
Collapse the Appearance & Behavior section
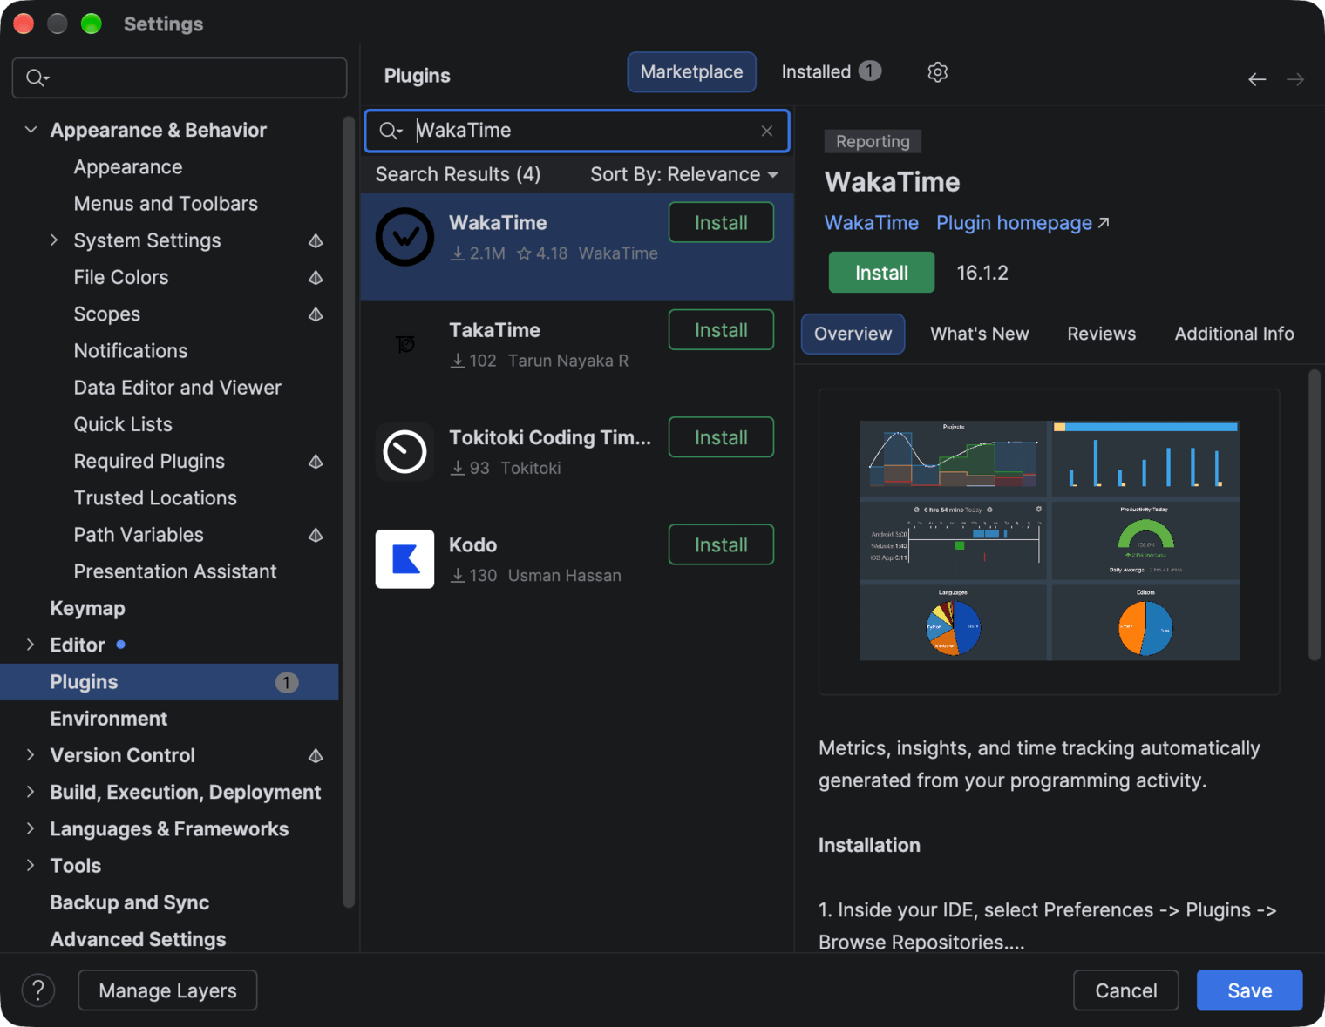[x=31, y=130]
